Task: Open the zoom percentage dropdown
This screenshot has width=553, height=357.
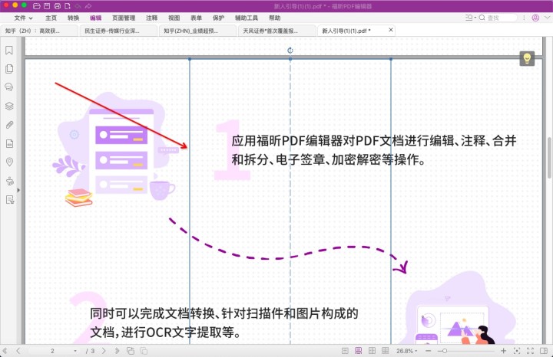Action: point(408,350)
